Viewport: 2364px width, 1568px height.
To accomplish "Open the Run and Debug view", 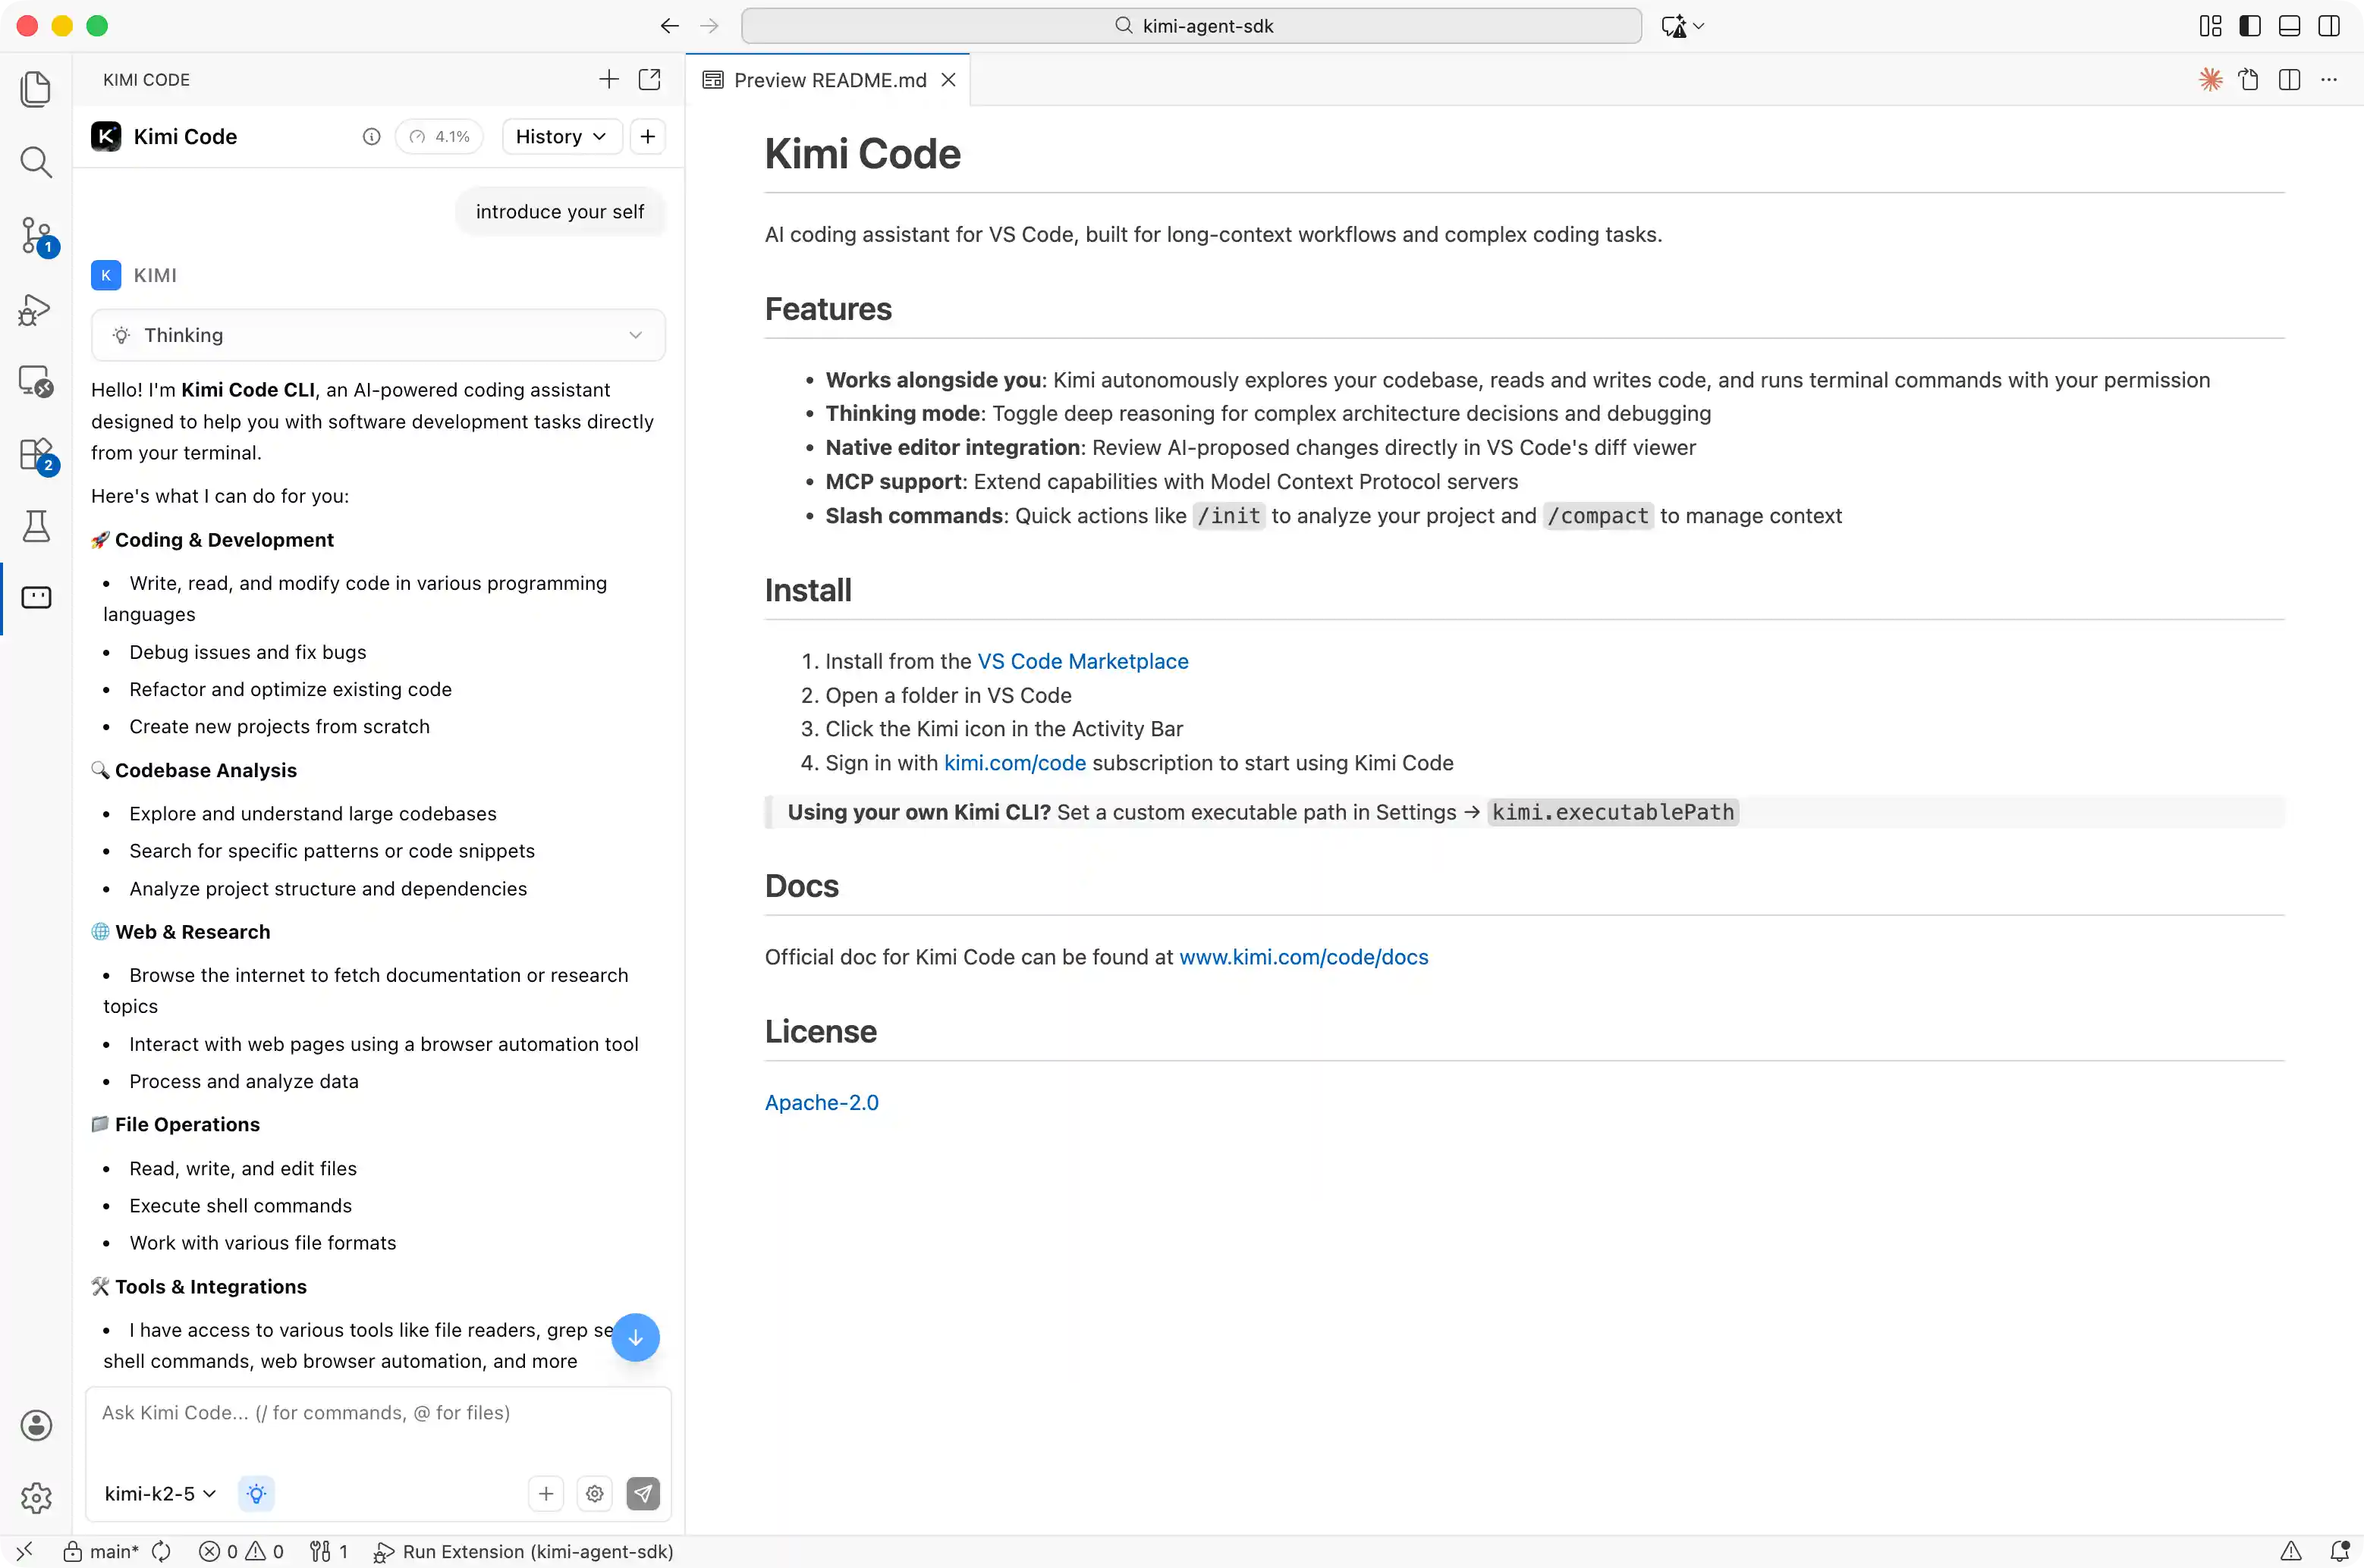I will click(36, 310).
